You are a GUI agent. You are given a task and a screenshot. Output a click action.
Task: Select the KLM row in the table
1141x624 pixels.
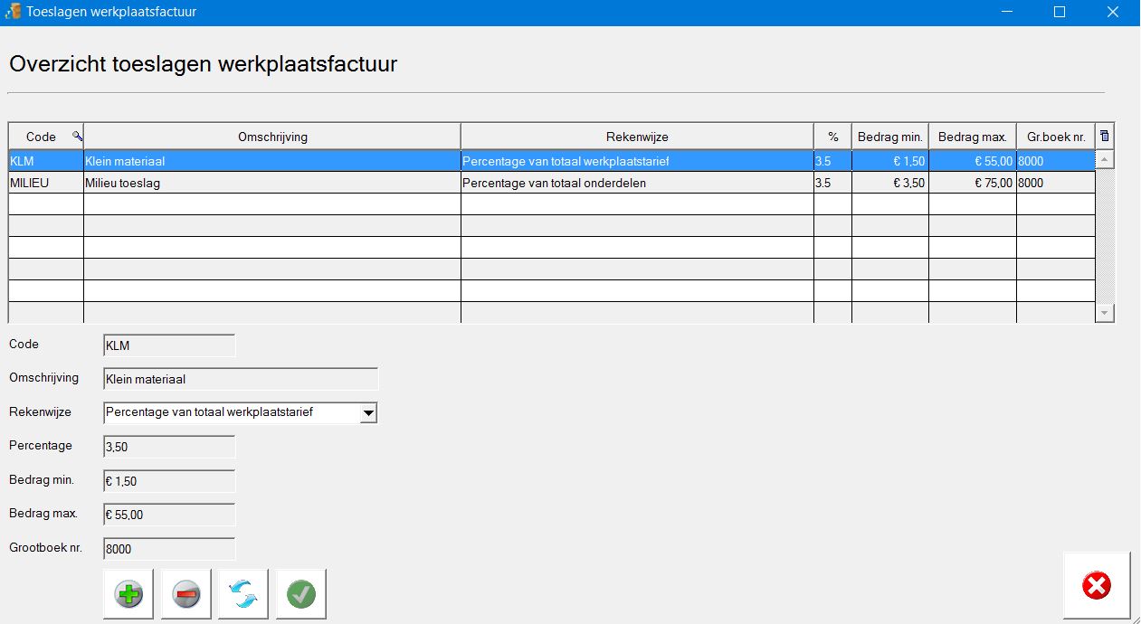(271, 161)
